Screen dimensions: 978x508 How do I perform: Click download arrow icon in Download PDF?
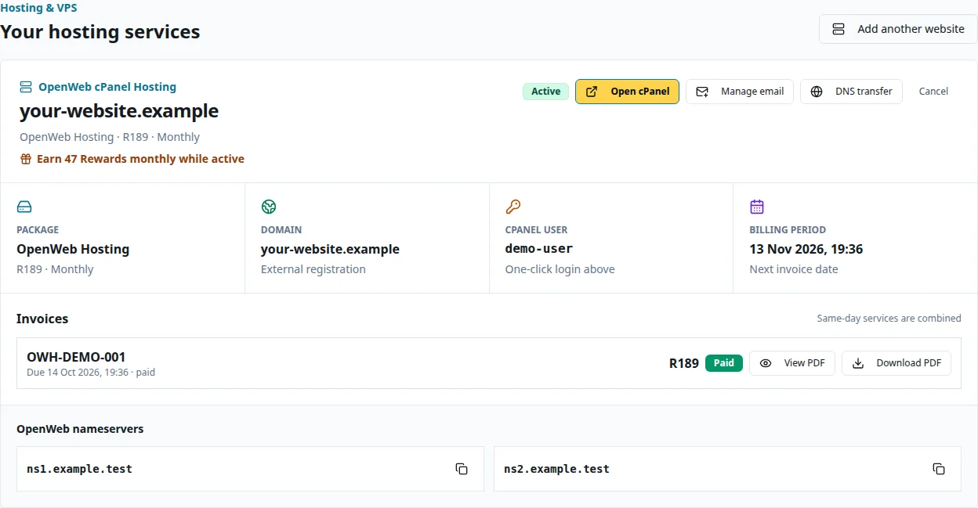tap(858, 363)
